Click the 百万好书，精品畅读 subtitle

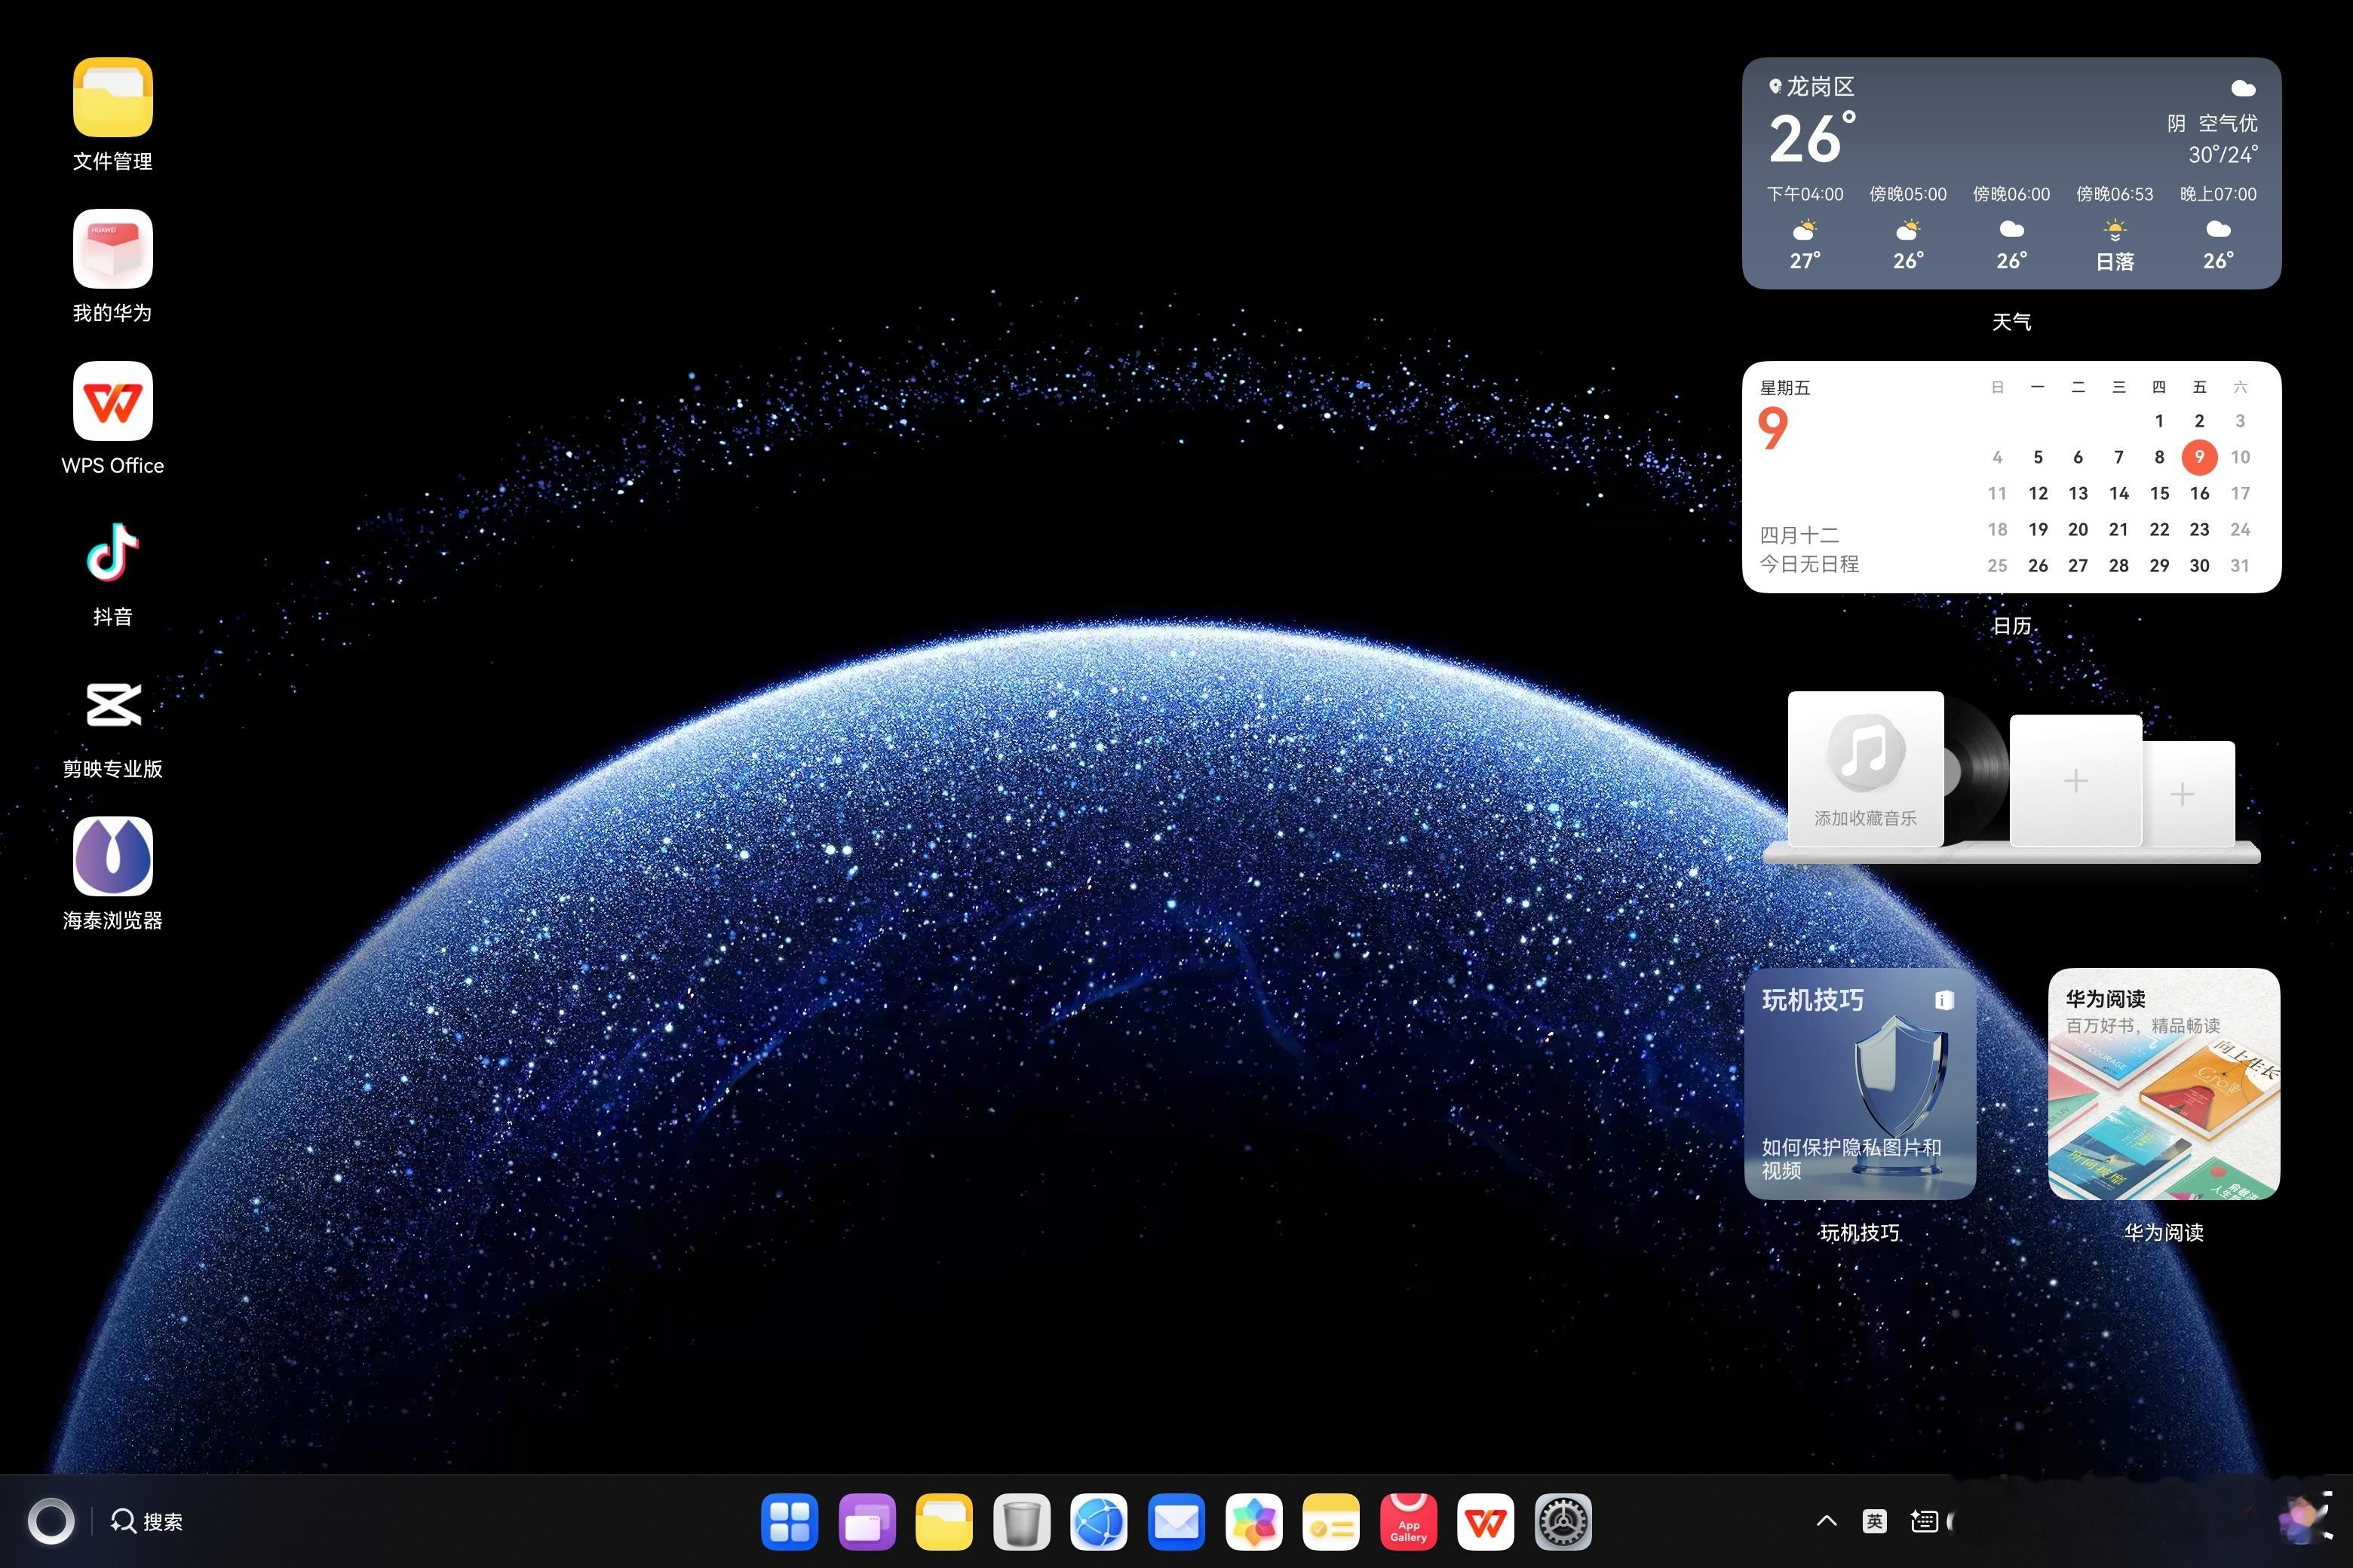point(2143,1026)
